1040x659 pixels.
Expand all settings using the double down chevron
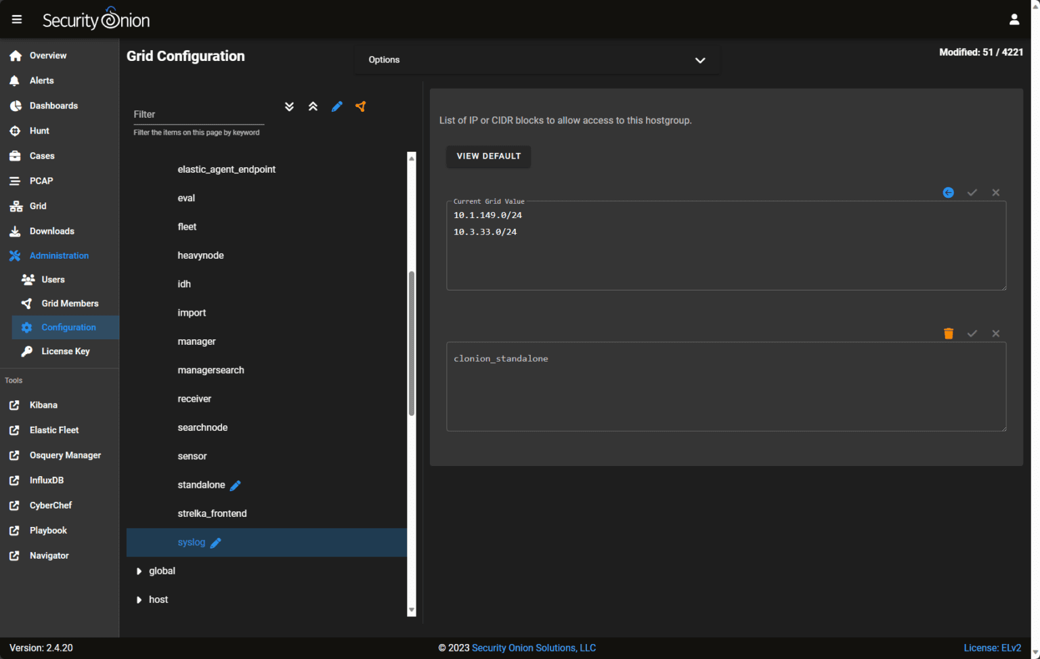289,106
